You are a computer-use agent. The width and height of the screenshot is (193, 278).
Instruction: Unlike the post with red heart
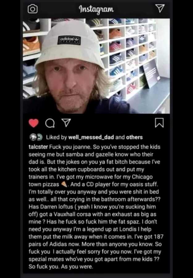(33, 123)
